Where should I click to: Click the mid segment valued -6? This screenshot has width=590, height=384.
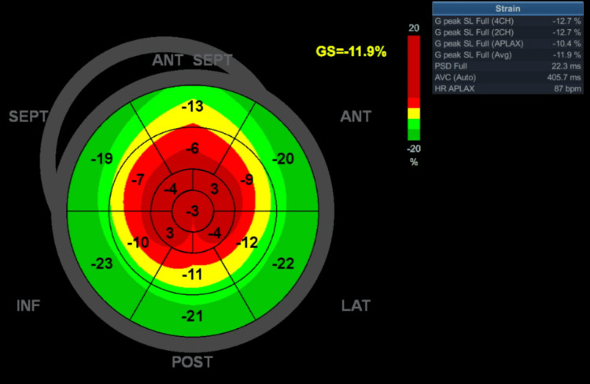(x=193, y=149)
